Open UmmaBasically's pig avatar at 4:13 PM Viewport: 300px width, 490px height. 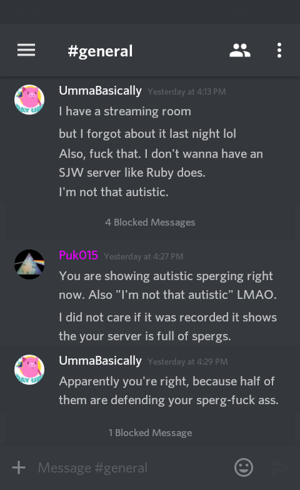[x=29, y=100]
